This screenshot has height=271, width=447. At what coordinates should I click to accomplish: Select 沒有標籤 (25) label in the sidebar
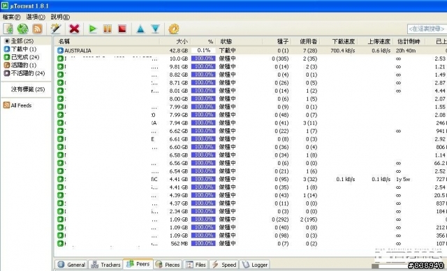coord(28,89)
